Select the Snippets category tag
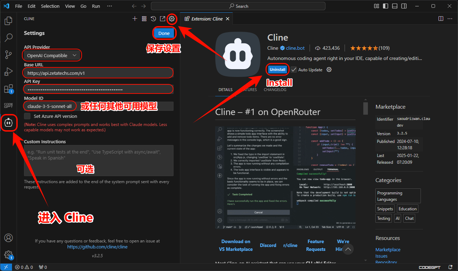458x271 pixels. point(385,209)
